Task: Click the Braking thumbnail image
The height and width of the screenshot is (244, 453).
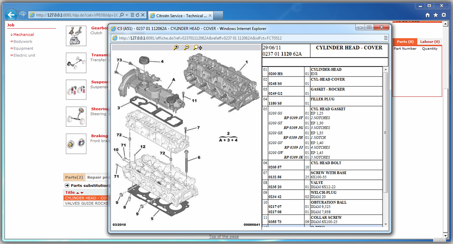Action: click(x=76, y=144)
